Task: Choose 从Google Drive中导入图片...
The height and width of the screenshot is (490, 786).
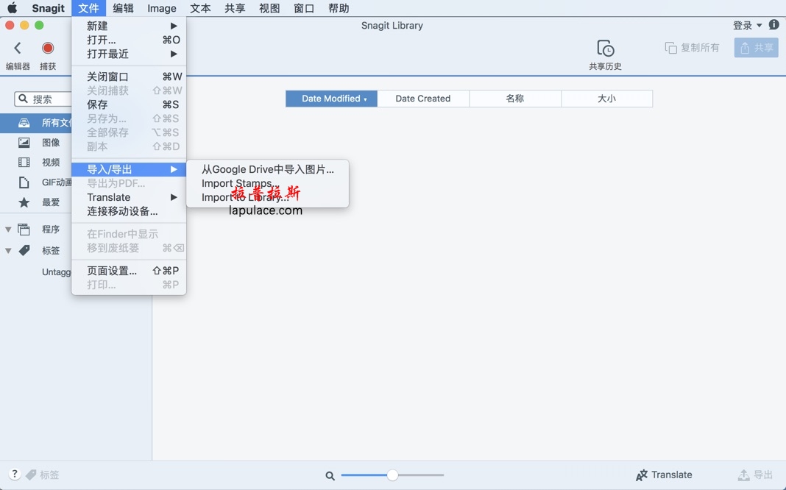Action: (x=267, y=169)
